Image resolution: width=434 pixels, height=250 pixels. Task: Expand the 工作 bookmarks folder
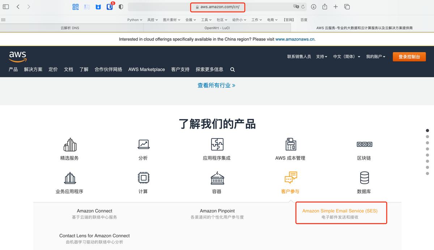pos(256,20)
